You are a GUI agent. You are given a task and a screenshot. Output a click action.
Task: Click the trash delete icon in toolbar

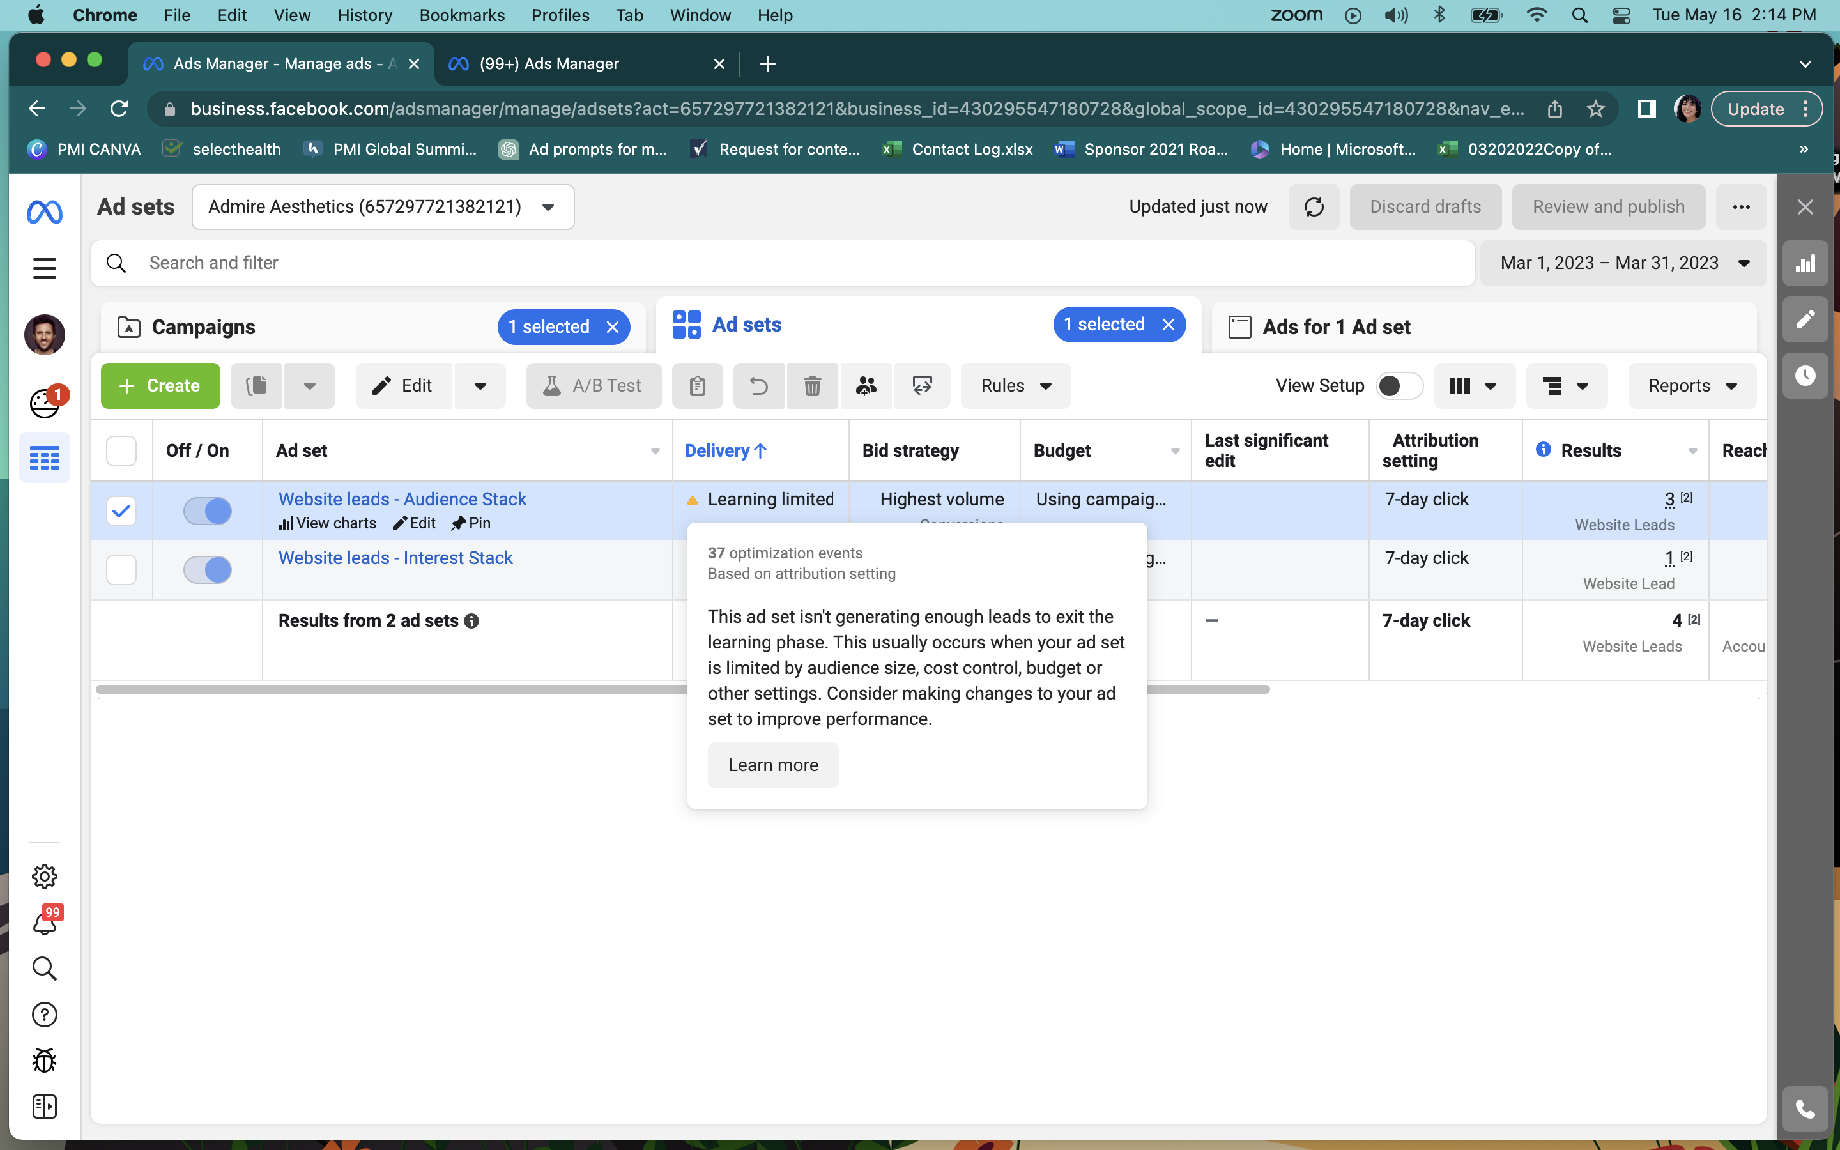(x=812, y=386)
